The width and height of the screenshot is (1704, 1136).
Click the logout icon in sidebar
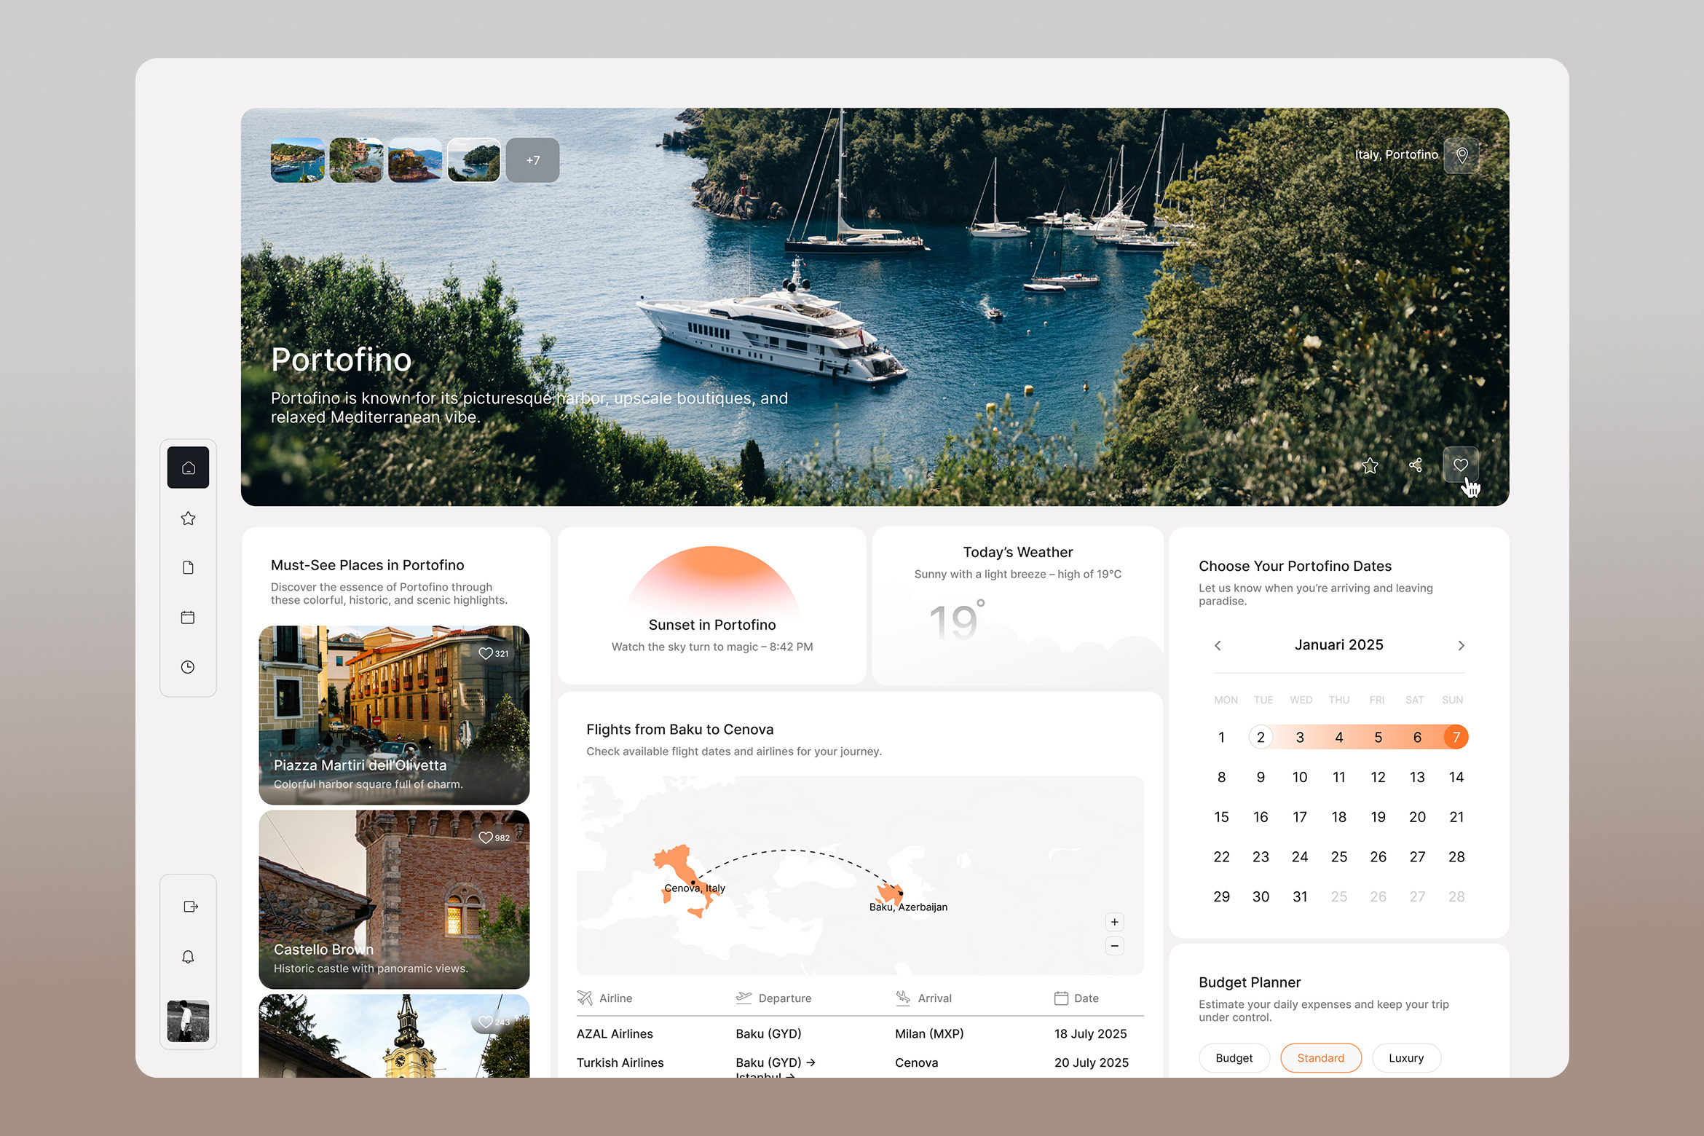[191, 907]
